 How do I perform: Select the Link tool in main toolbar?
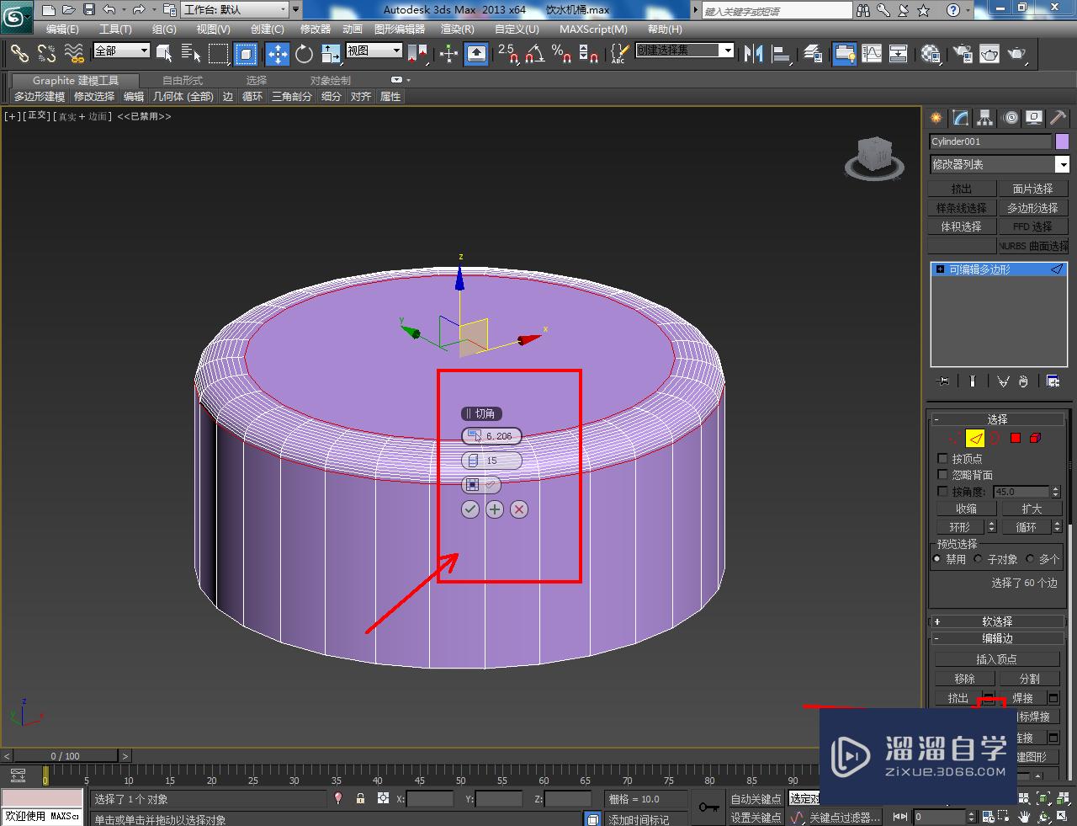pos(19,54)
